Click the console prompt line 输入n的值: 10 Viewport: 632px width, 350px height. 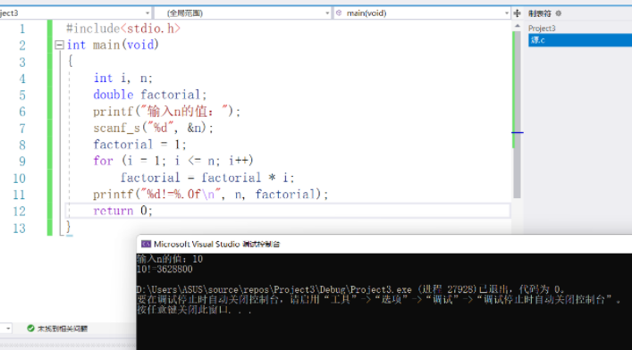pos(170,259)
